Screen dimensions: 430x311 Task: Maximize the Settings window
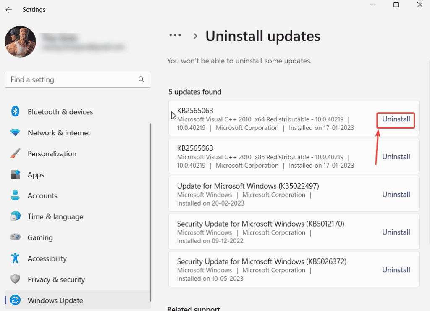(x=396, y=5)
